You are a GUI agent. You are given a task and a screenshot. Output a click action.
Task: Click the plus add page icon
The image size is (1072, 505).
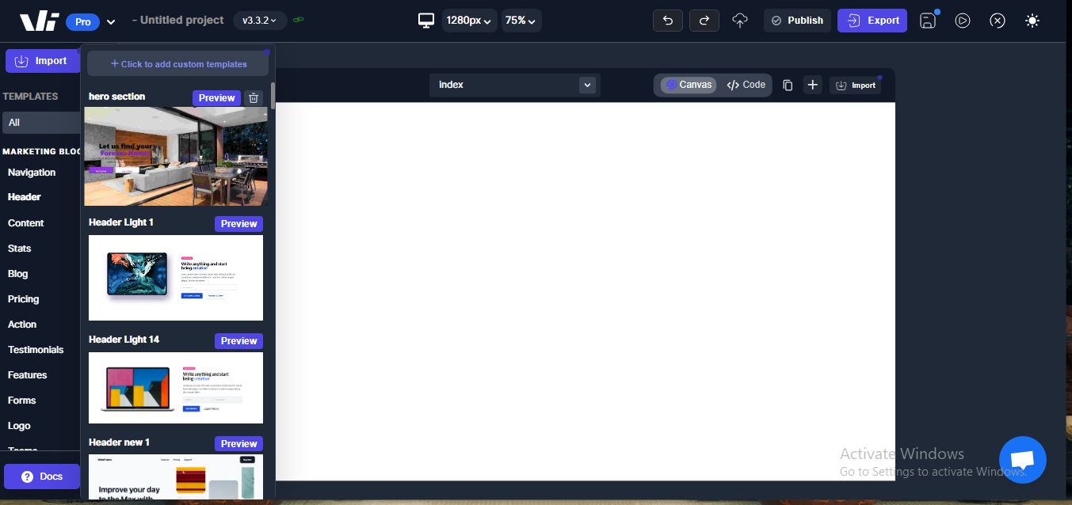[x=813, y=85]
